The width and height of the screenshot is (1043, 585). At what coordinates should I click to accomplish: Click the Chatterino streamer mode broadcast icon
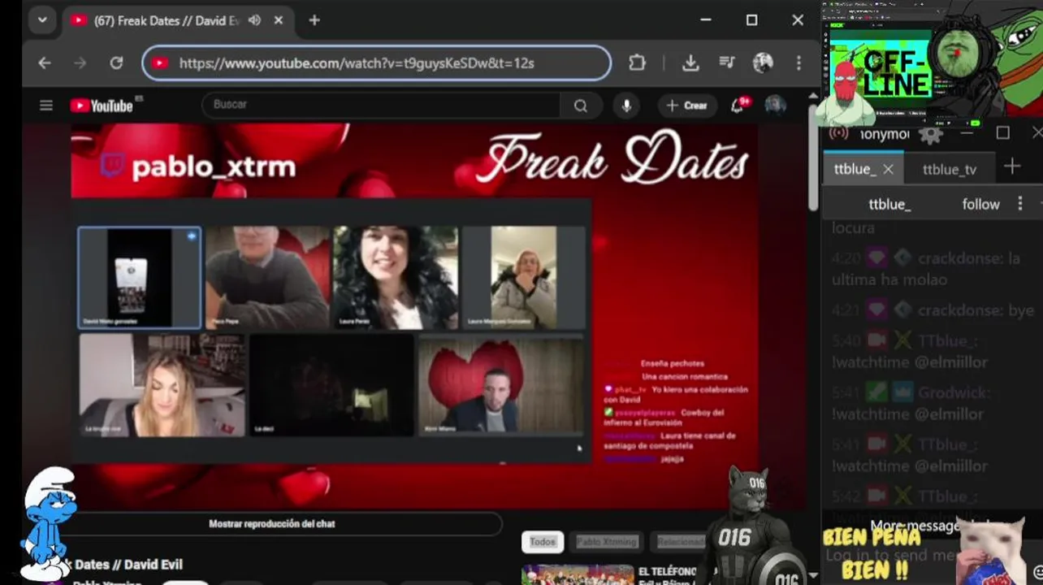(x=839, y=132)
